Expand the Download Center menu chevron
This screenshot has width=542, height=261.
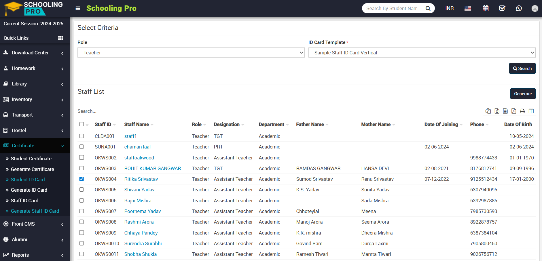tap(62, 53)
